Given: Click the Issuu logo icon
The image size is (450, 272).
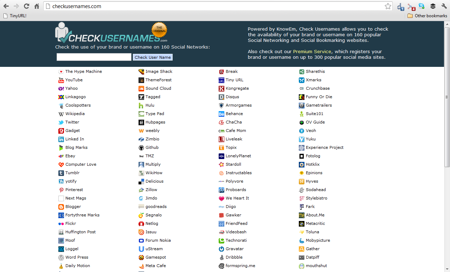Looking at the screenshot, I should pyautogui.click(x=141, y=232).
